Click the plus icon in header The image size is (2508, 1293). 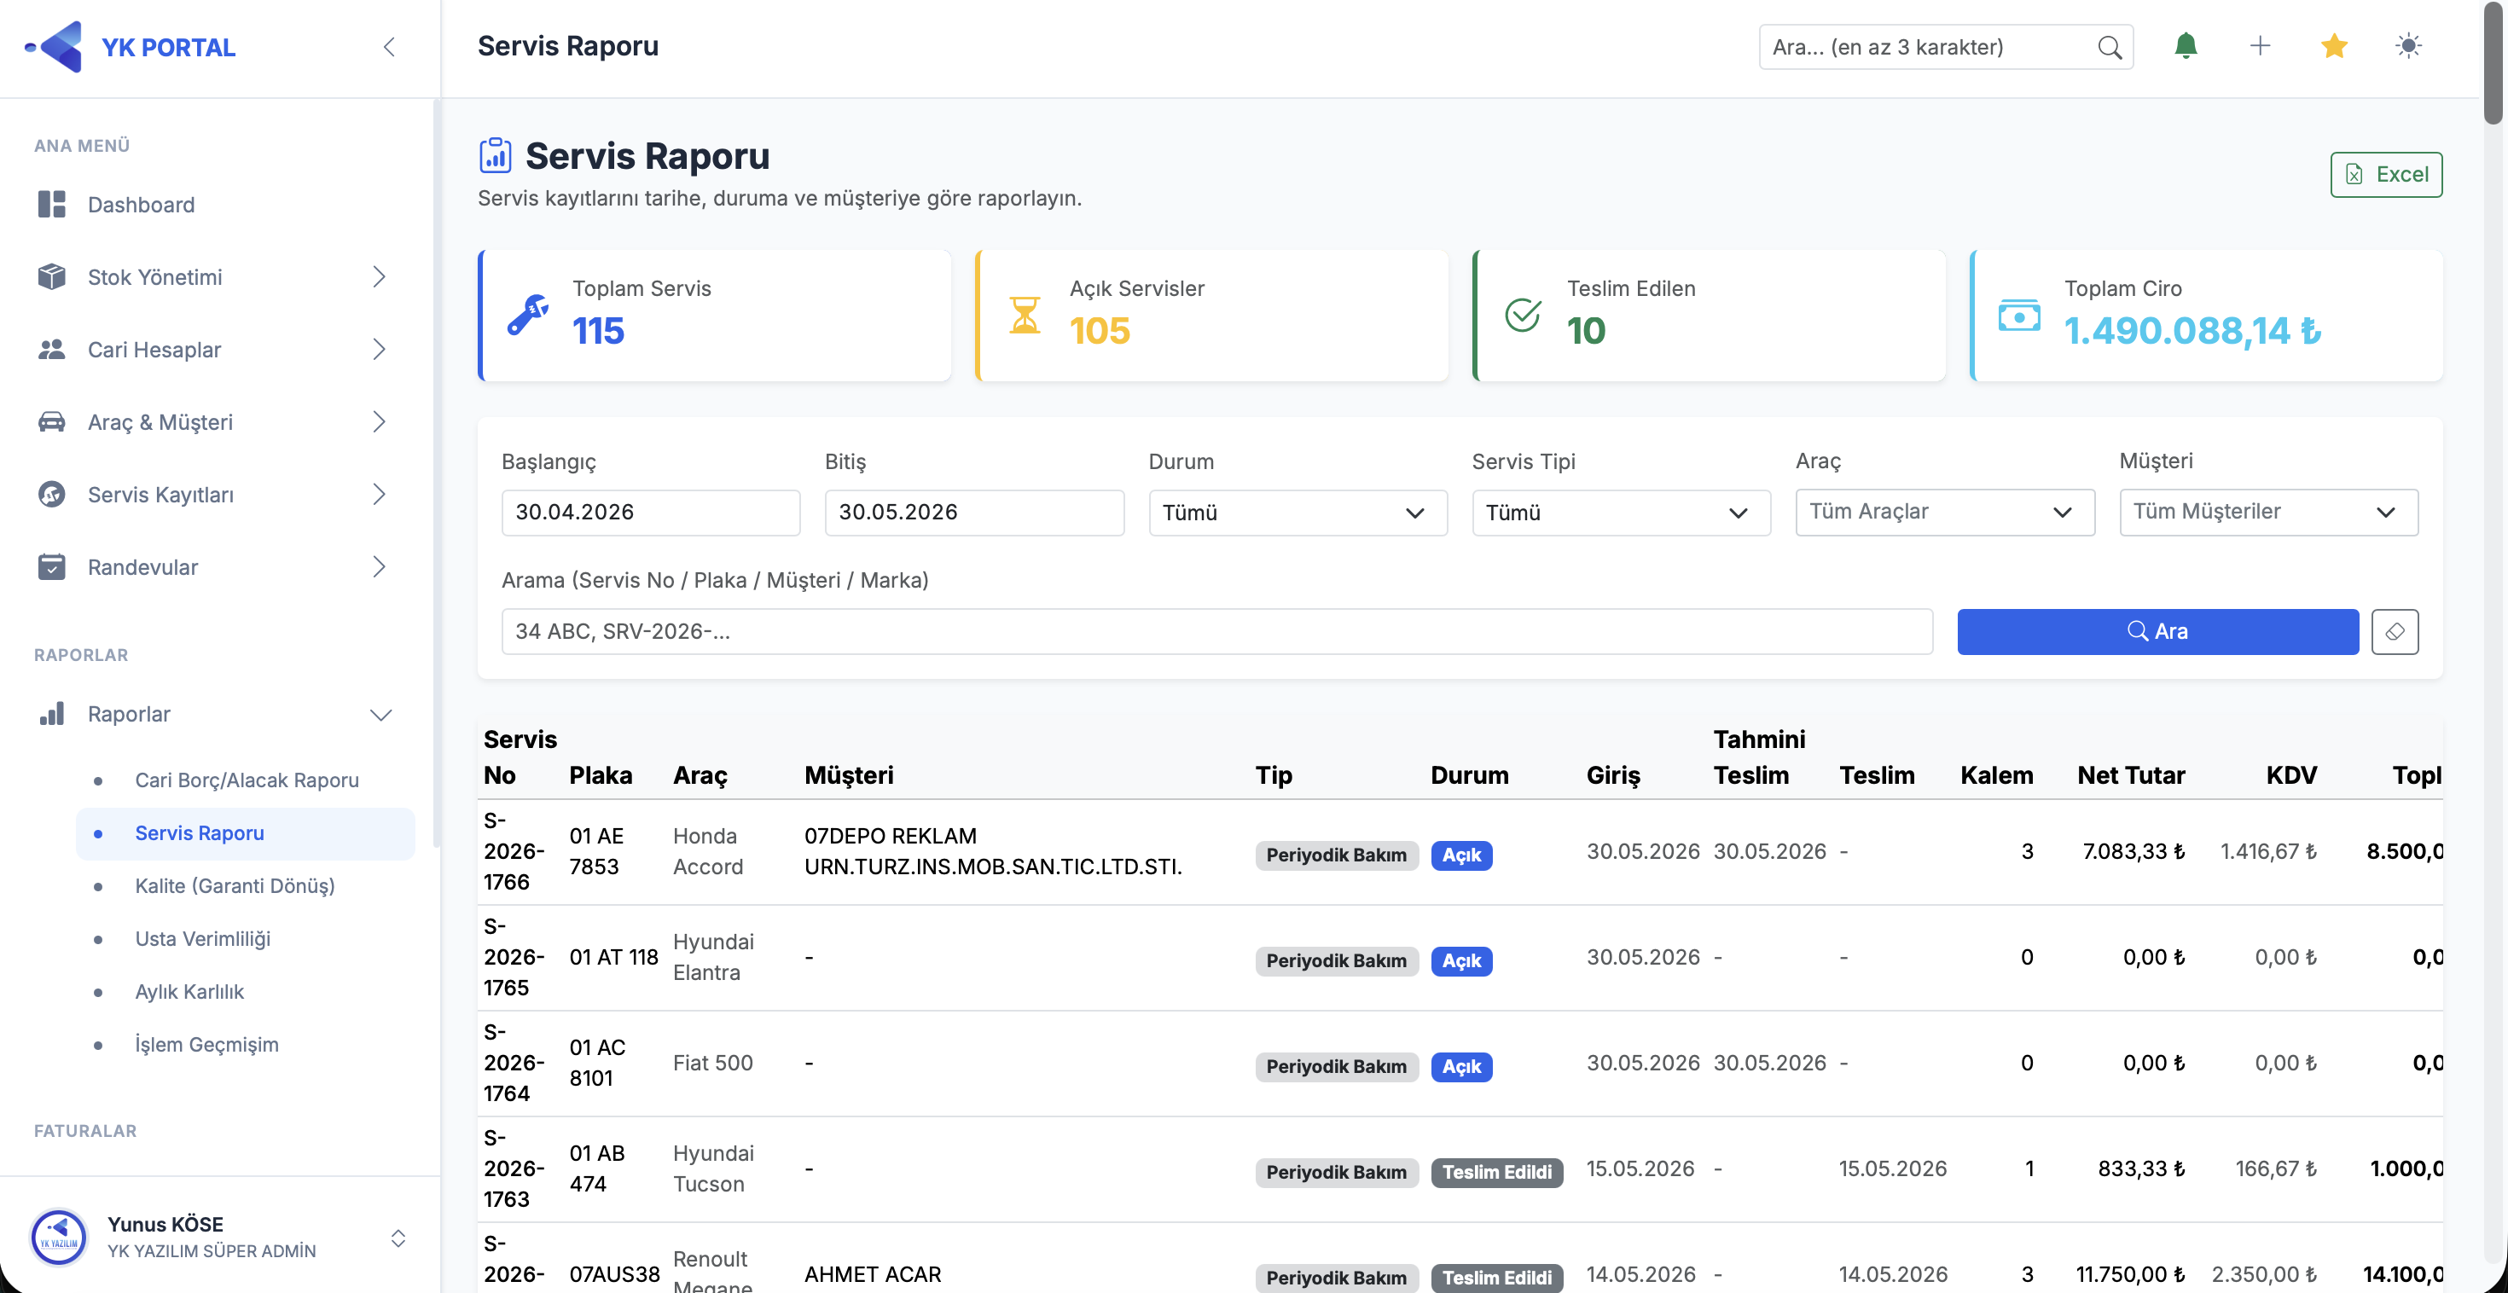pyautogui.click(x=2260, y=46)
